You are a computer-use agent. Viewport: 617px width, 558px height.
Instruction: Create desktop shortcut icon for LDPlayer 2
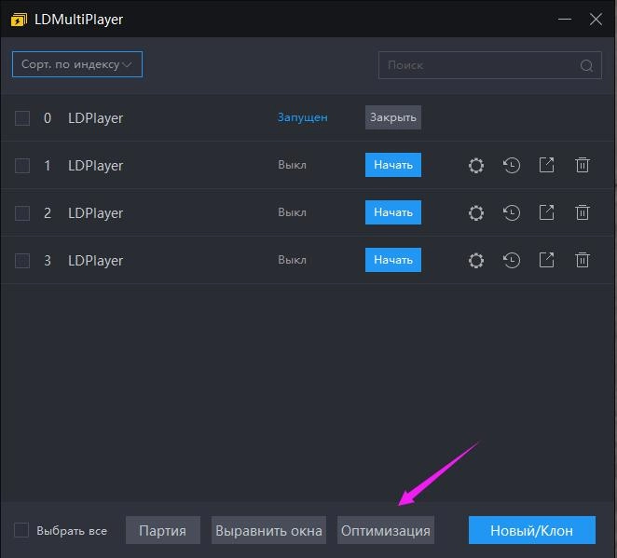tap(547, 212)
